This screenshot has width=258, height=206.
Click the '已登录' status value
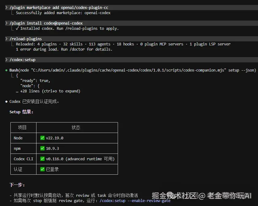click(52, 169)
